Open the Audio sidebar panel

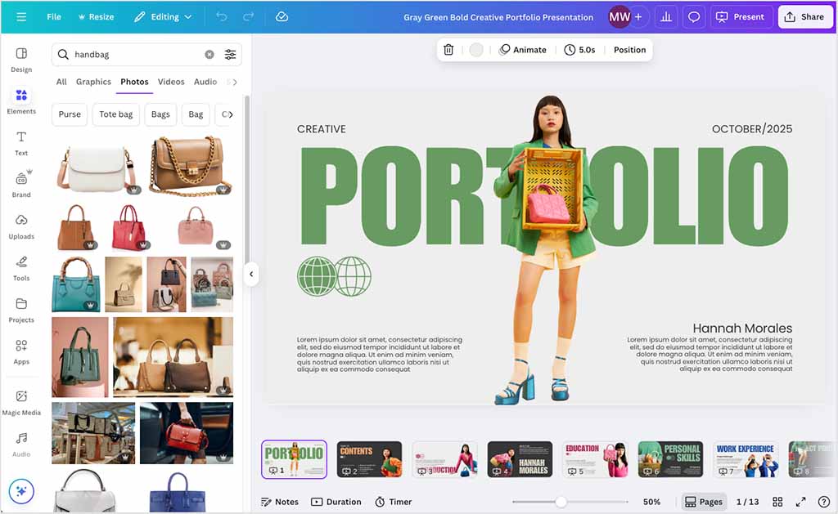click(x=21, y=444)
